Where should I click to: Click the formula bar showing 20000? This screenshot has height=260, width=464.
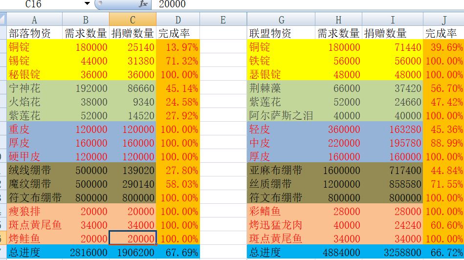pos(293,4)
